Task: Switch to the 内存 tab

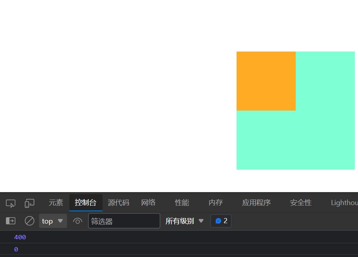Action: pyautogui.click(x=216, y=203)
